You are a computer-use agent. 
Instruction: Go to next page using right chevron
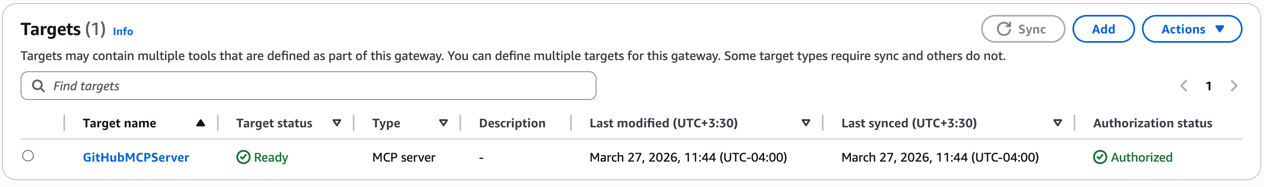coord(1234,86)
